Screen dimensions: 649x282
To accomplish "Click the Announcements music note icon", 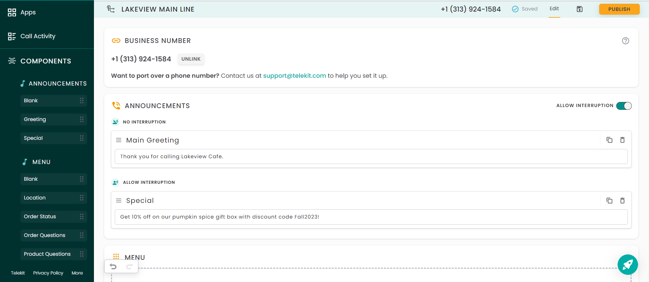I will tap(23, 84).
